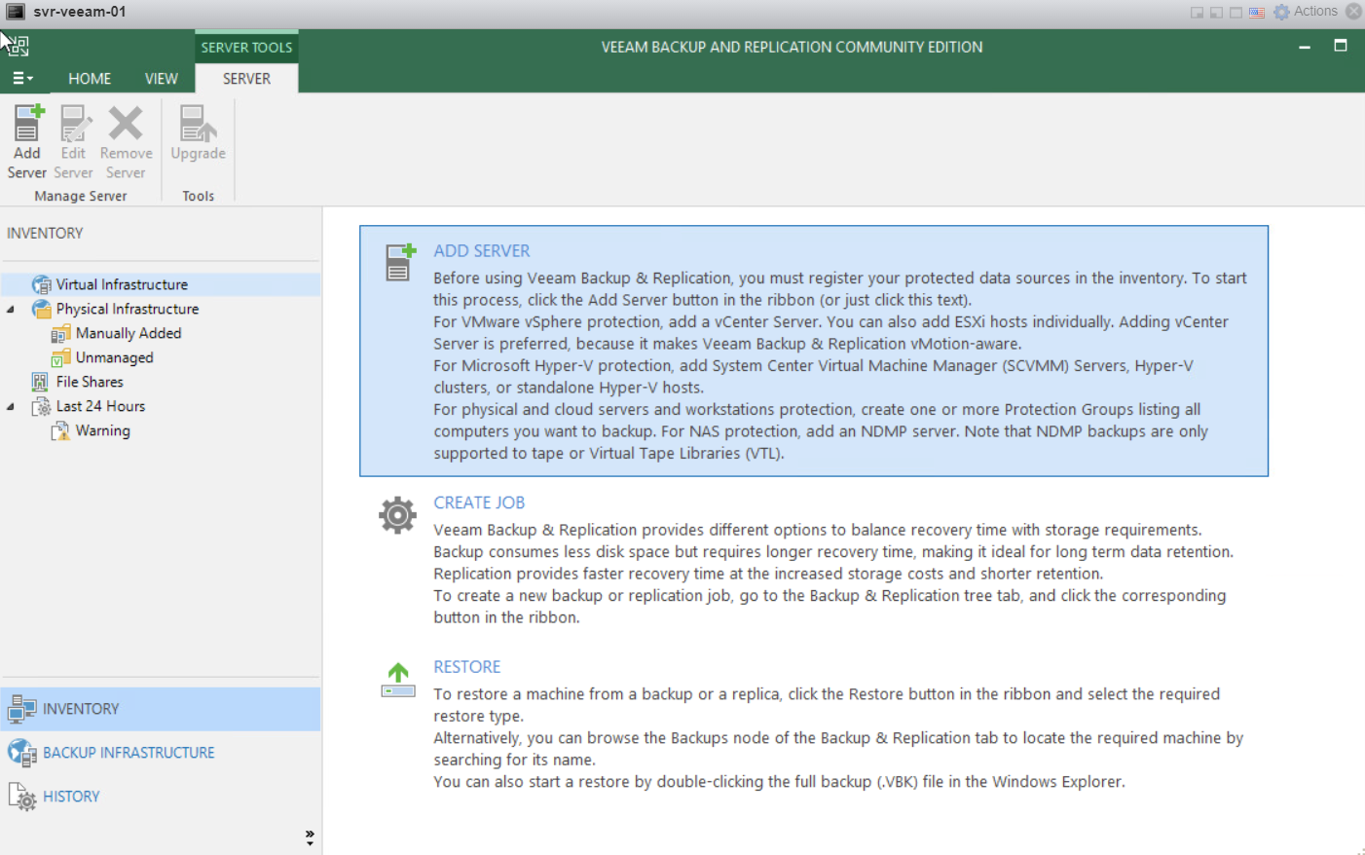The width and height of the screenshot is (1365, 855).
Task: Select File Shares tree label
Action: (90, 382)
